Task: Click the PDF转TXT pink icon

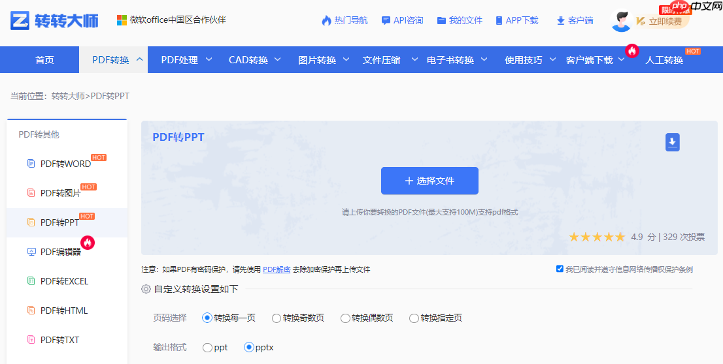Action: [x=31, y=340]
